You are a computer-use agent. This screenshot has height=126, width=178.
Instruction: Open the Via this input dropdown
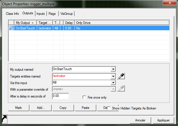coord(113,83)
